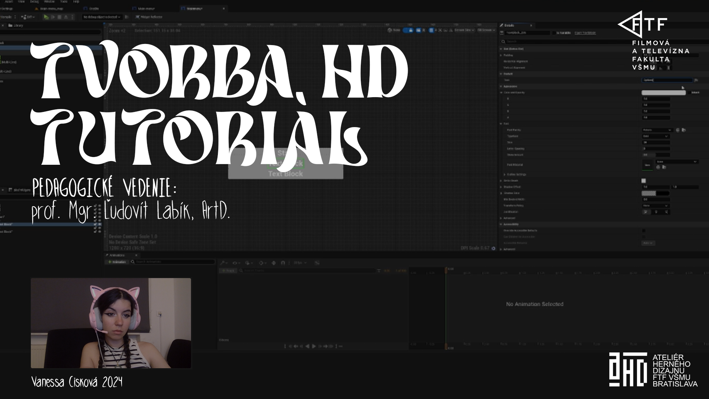Collapse the Color and Opacity section

tap(501, 92)
